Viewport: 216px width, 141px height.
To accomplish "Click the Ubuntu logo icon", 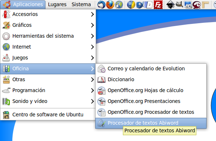I will [x=7, y=4].
